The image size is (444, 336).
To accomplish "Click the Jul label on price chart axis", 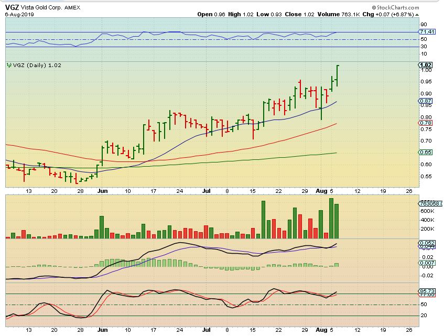I will click(x=207, y=191).
